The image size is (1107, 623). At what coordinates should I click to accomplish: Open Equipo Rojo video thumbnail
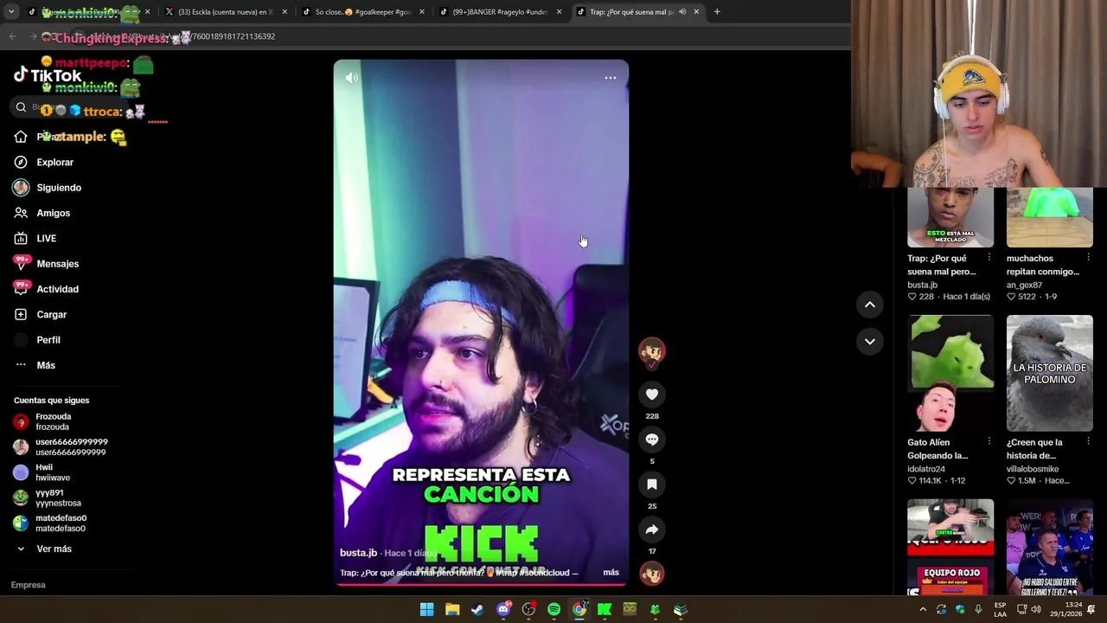click(950, 547)
